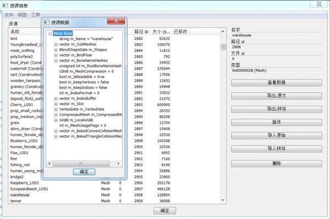
Task: Close the 资源信息 window
Action: [x=319, y=4]
